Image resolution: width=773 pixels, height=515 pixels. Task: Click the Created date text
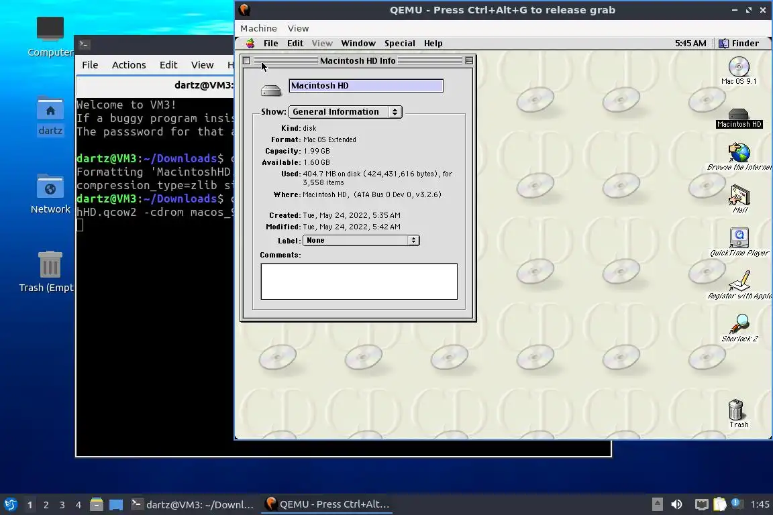tap(352, 215)
